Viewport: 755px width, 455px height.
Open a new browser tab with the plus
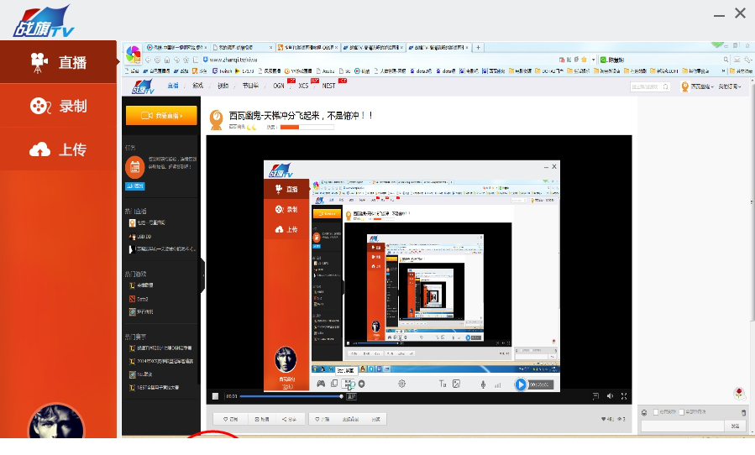click(x=478, y=47)
